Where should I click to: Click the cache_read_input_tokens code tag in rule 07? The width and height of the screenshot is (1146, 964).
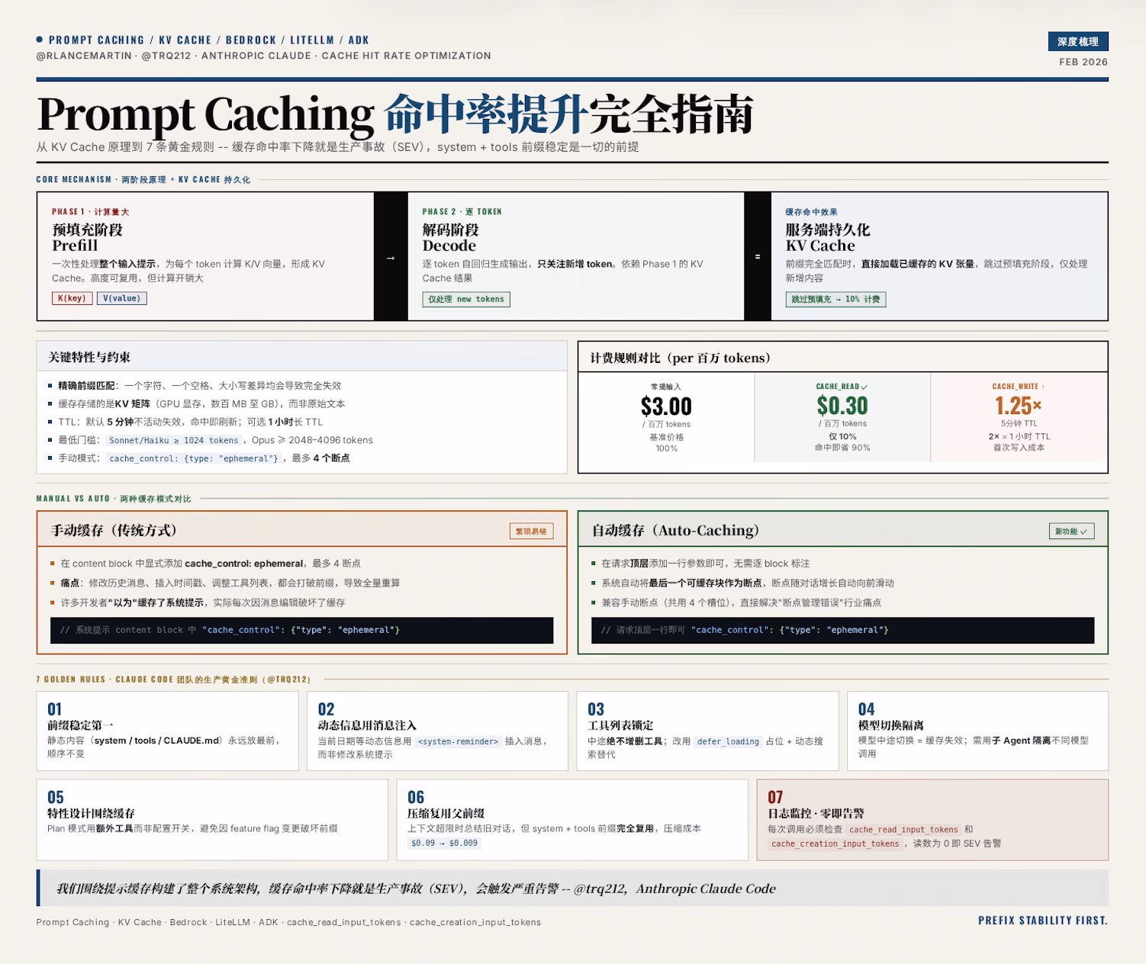tap(903, 829)
